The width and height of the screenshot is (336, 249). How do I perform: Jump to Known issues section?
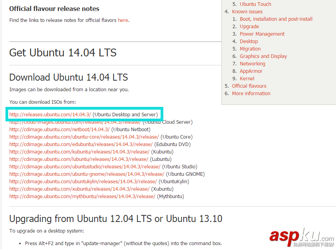point(247,12)
